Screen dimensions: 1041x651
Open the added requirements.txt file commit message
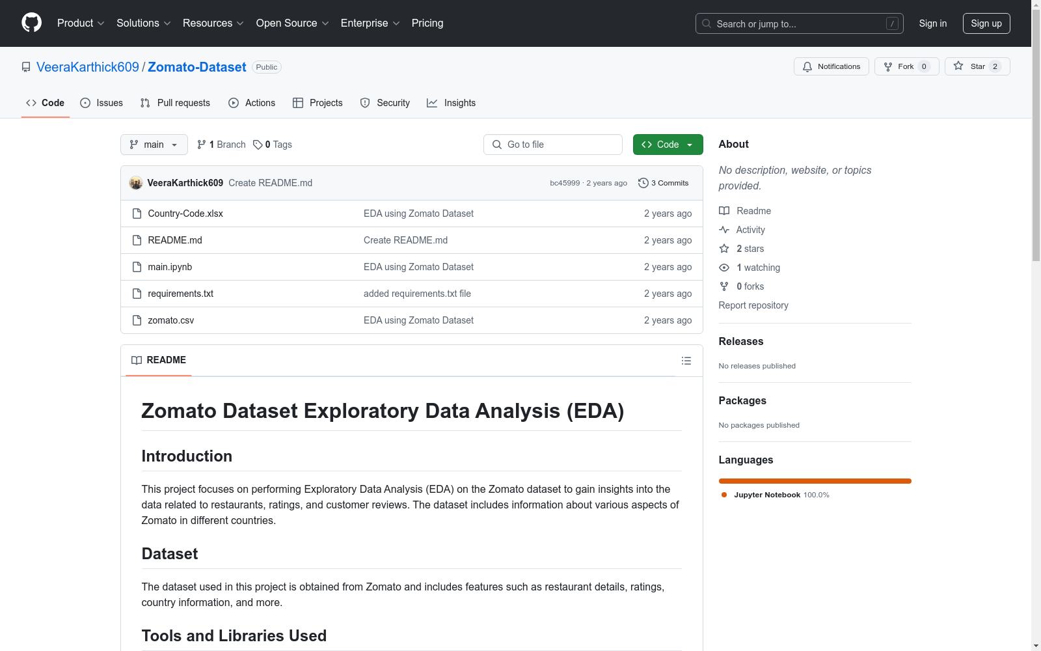417,294
